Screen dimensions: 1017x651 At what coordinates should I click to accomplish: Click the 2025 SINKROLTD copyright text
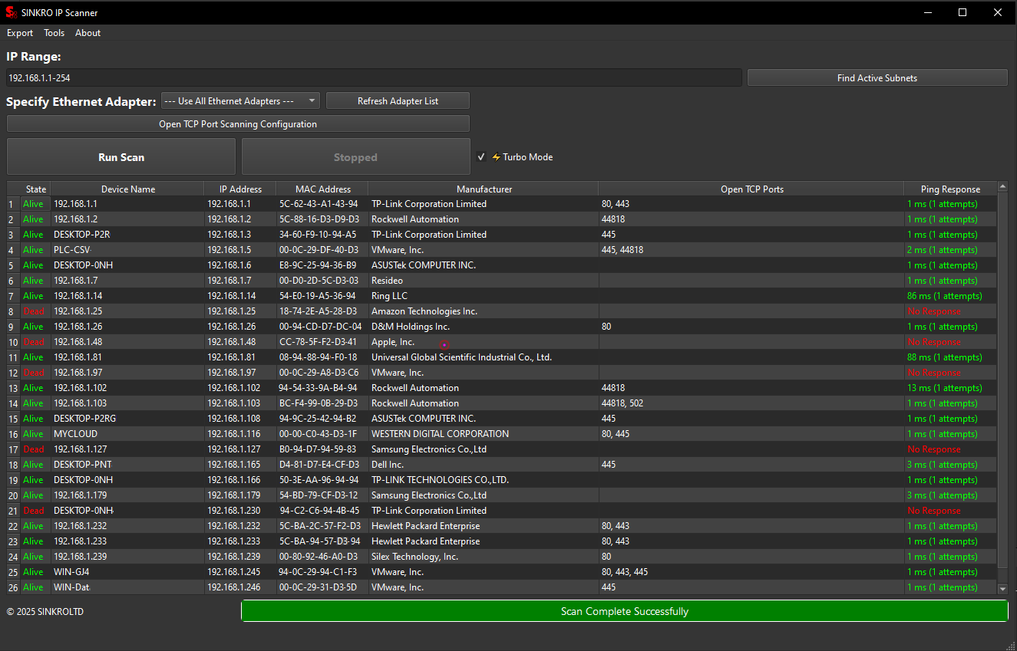pyautogui.click(x=45, y=612)
